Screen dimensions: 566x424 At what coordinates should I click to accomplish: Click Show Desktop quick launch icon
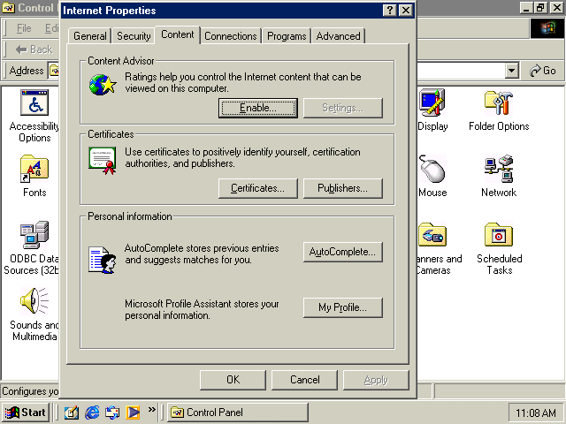tap(71, 413)
